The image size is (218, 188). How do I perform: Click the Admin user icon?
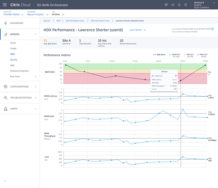6,109
